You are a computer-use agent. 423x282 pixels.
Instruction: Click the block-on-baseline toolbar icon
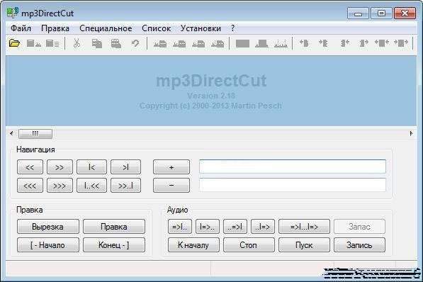(x=261, y=43)
